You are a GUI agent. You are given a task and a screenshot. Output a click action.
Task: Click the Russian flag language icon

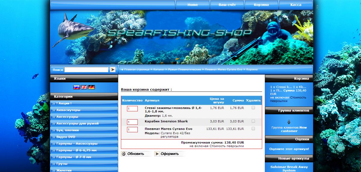[x=76, y=87]
